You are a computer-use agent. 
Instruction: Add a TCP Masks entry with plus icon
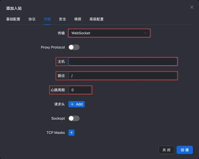[72, 133]
